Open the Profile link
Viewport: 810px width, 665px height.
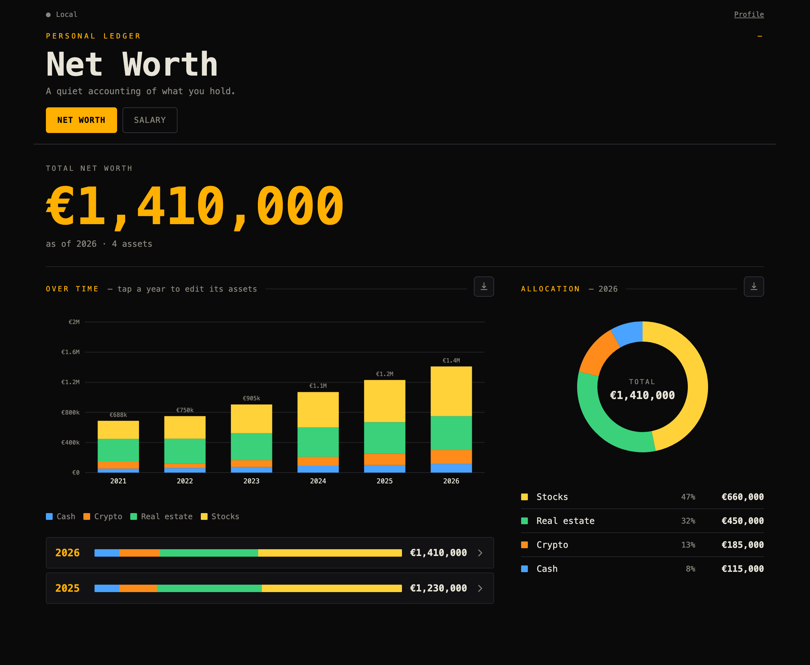(x=749, y=15)
